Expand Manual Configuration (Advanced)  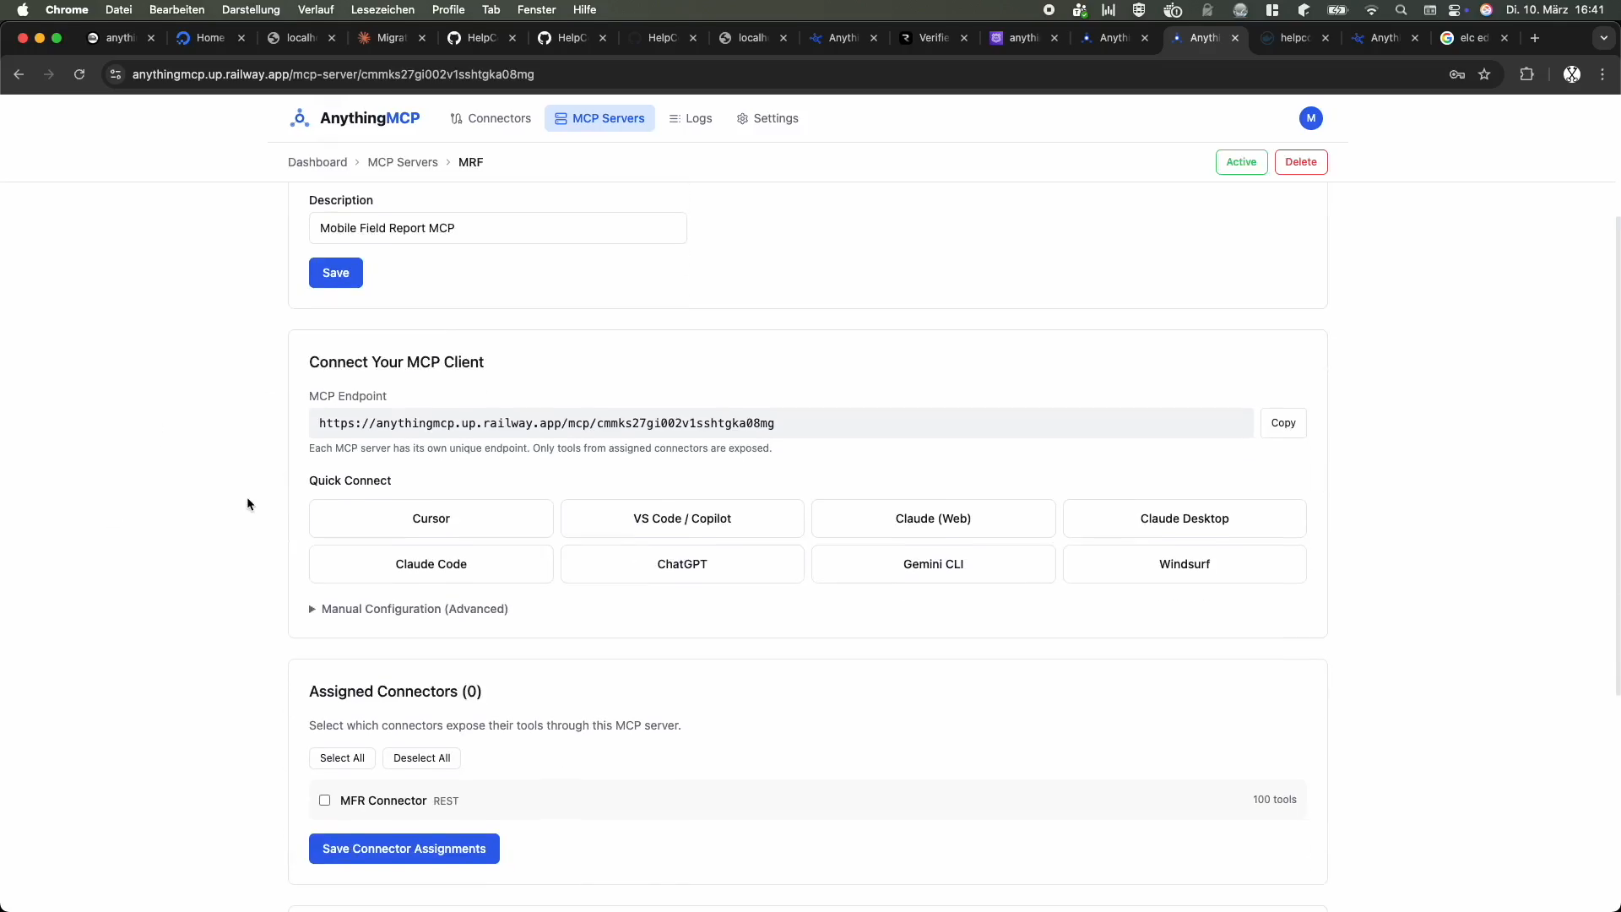409,609
